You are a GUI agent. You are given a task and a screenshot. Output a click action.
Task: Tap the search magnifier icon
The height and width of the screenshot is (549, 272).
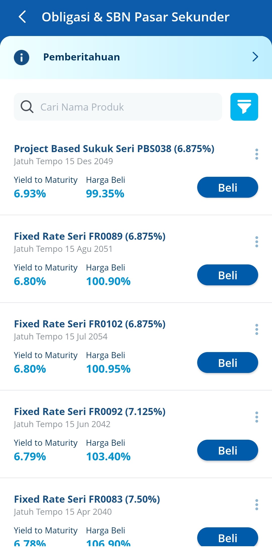pyautogui.click(x=27, y=107)
